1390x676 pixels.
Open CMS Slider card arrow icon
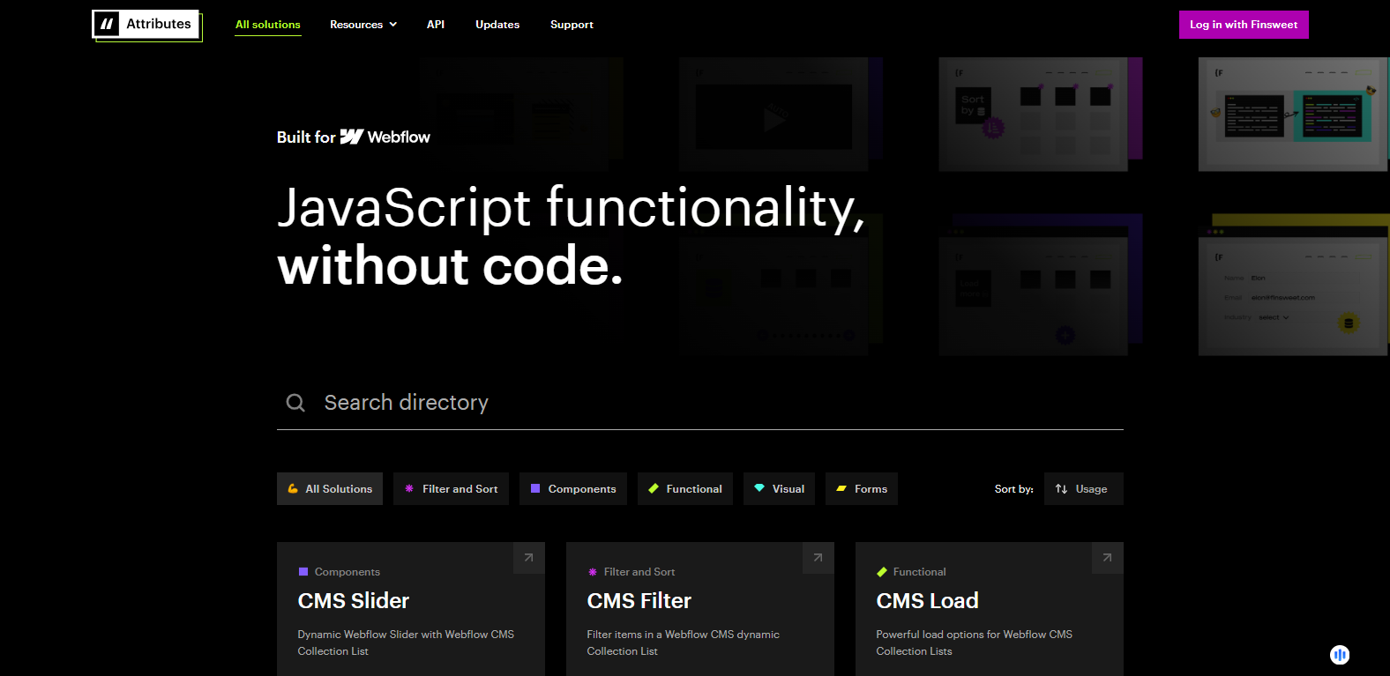pos(529,558)
